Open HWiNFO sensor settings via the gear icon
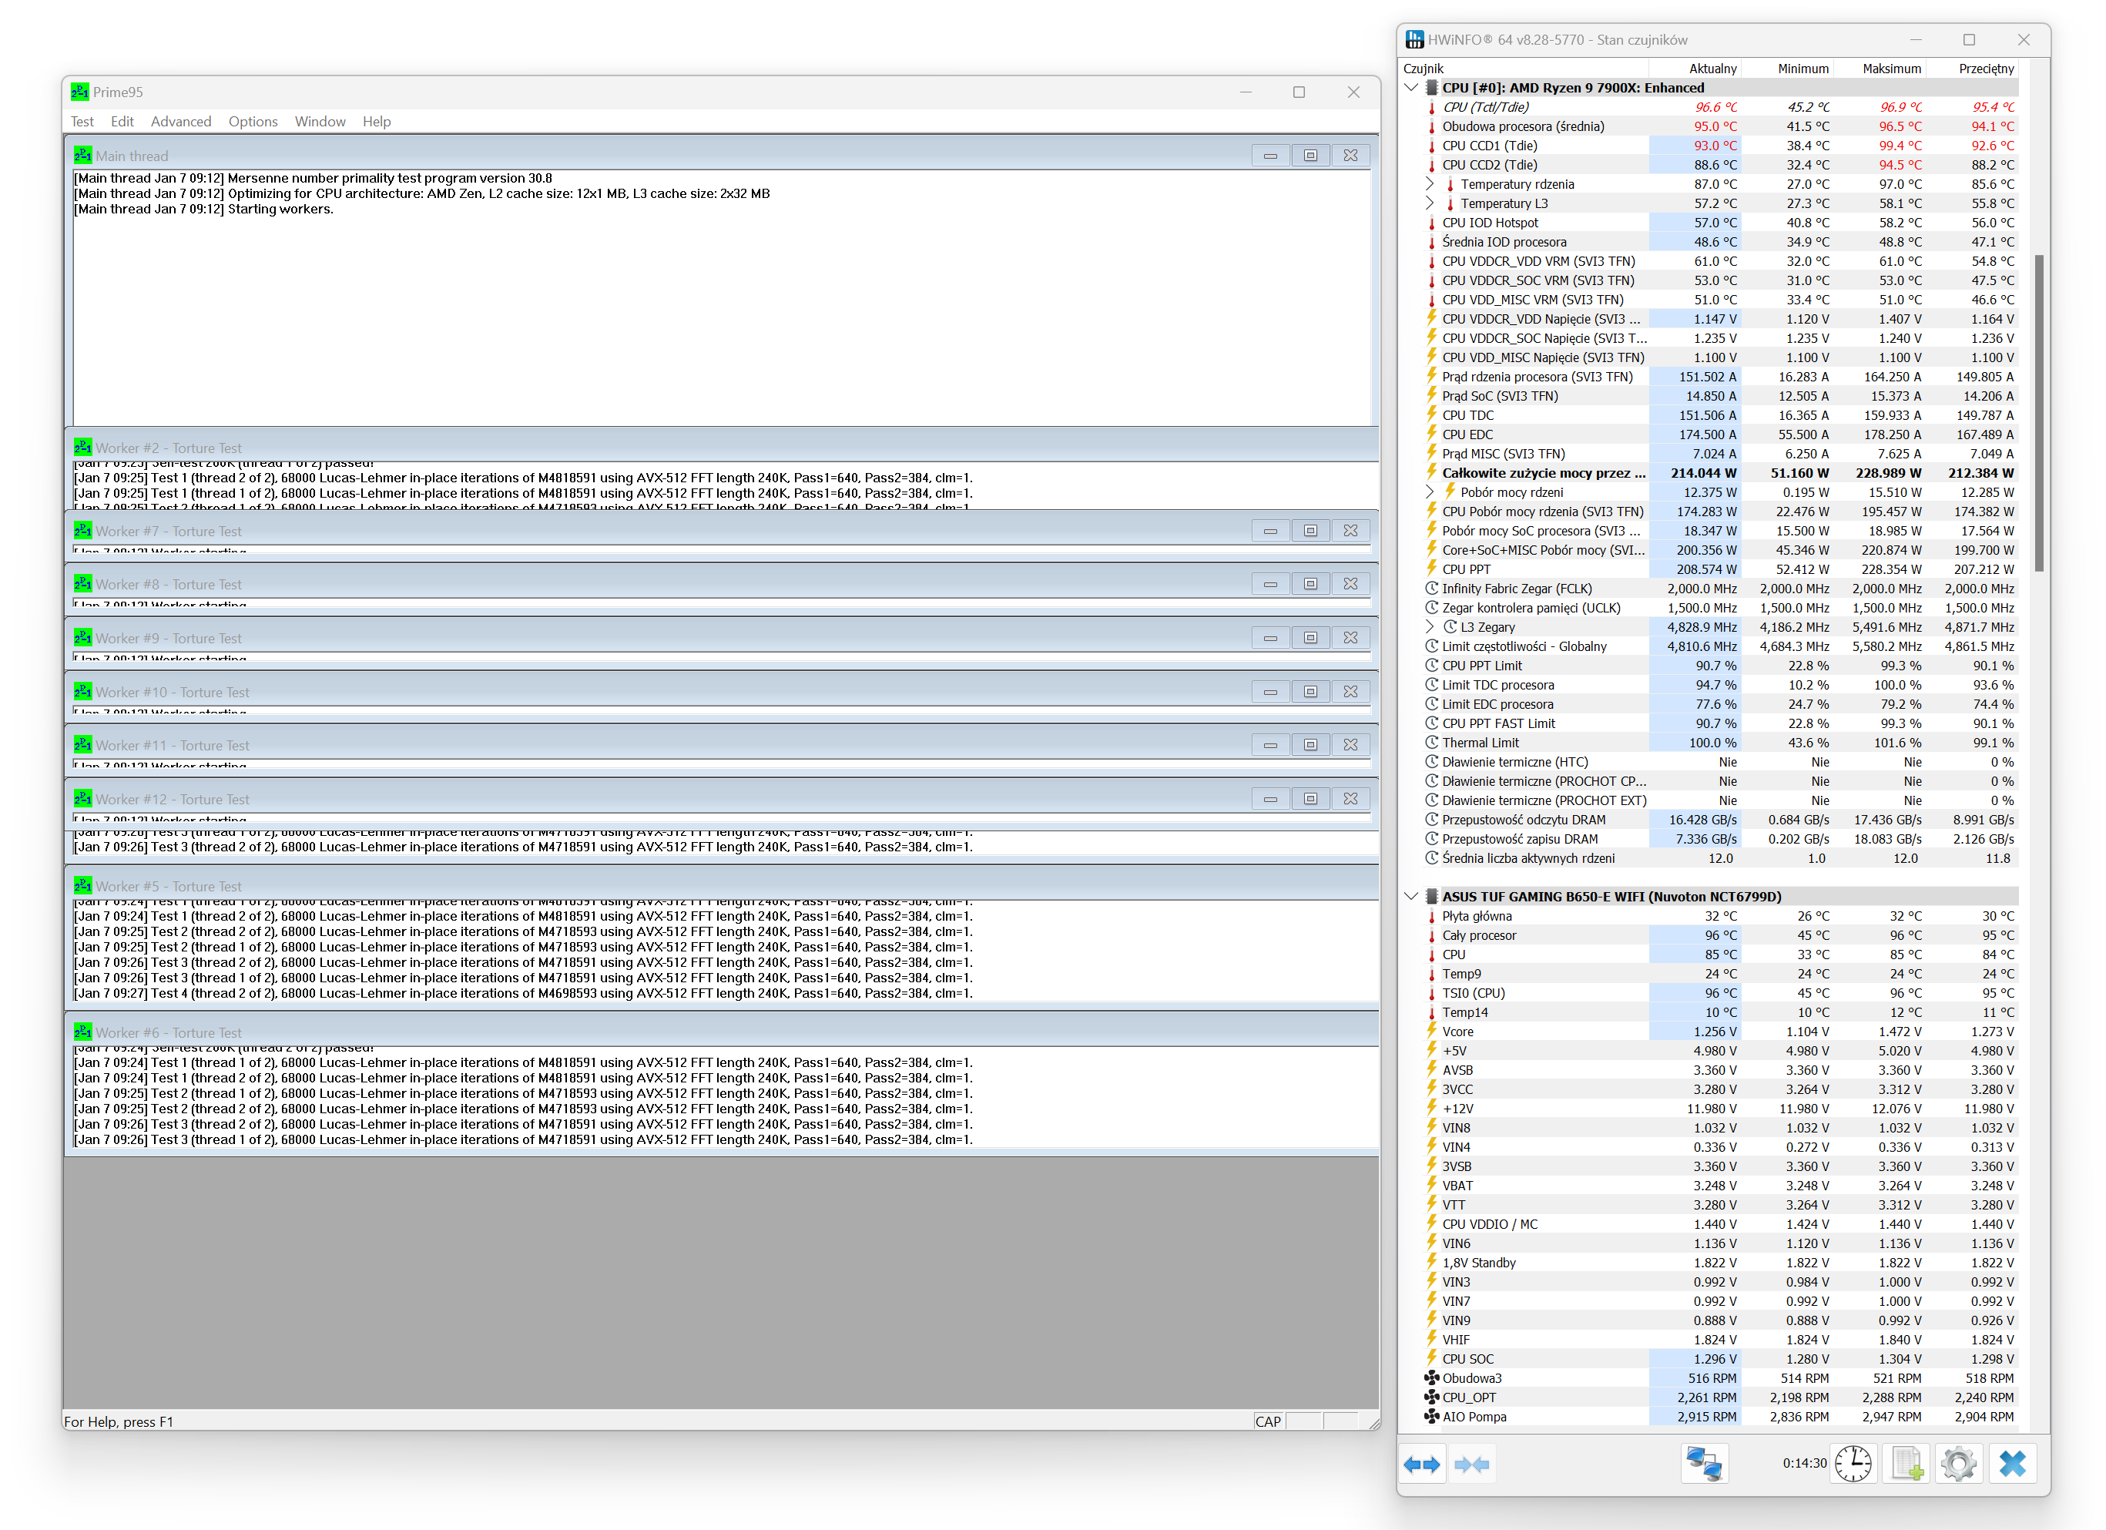This screenshot has height=1530, width=2106. click(1960, 1464)
